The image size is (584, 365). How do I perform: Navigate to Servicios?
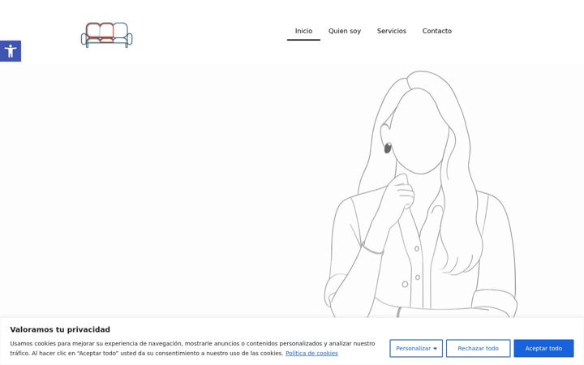(x=392, y=31)
